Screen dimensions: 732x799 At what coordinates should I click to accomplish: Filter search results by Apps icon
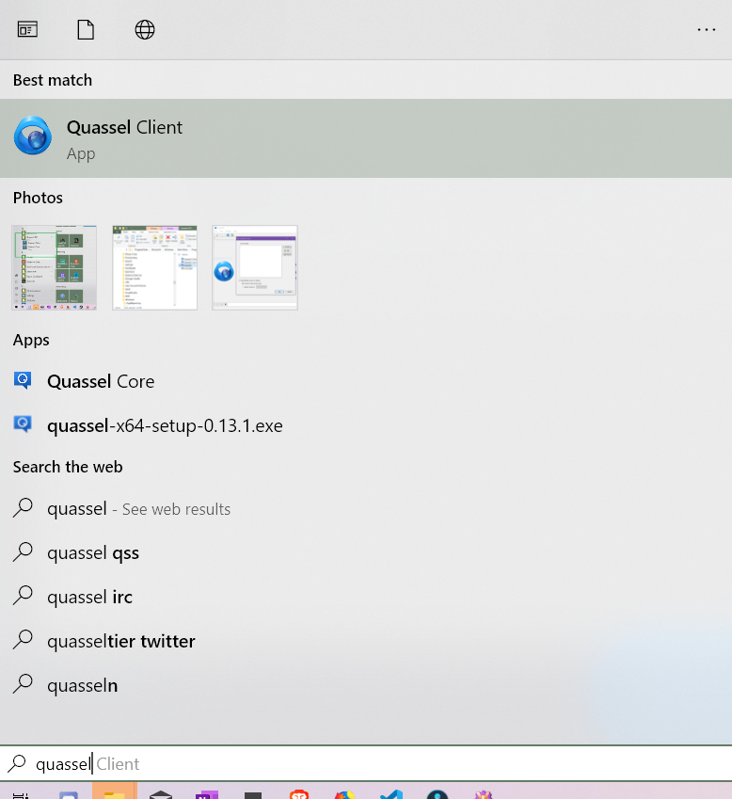point(27,29)
